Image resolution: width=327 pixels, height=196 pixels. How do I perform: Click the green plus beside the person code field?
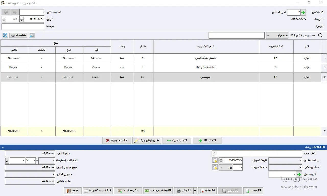[303, 13]
